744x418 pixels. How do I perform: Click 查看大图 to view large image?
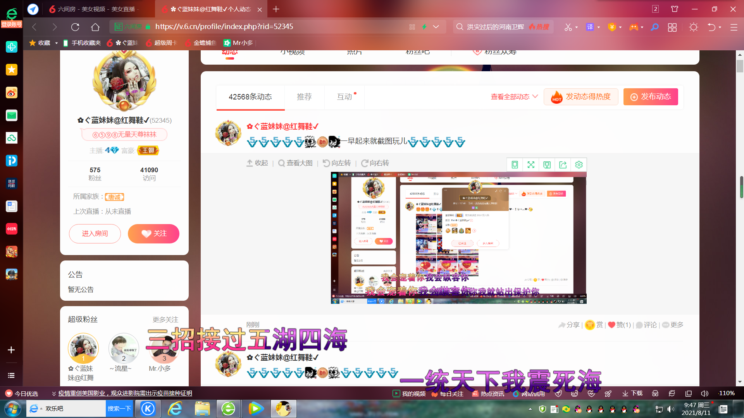coord(295,163)
